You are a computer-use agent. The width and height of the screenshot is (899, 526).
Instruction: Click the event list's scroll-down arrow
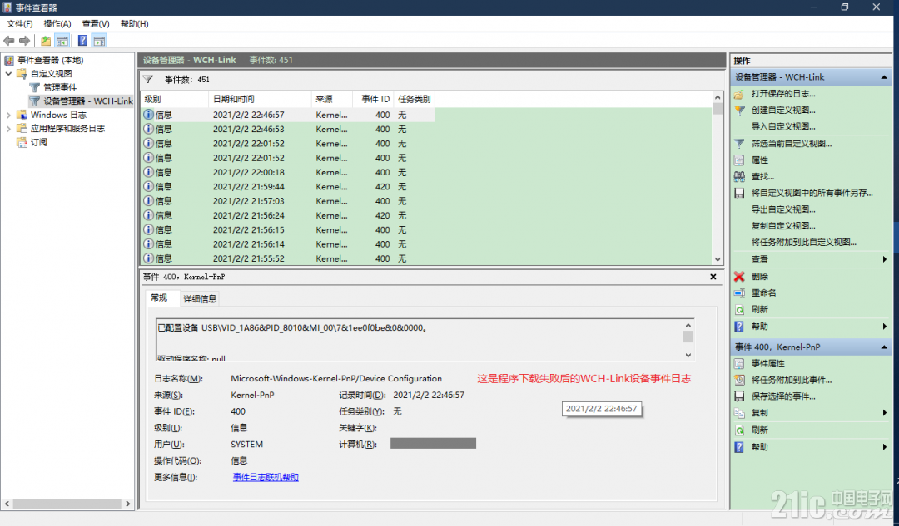(x=718, y=259)
